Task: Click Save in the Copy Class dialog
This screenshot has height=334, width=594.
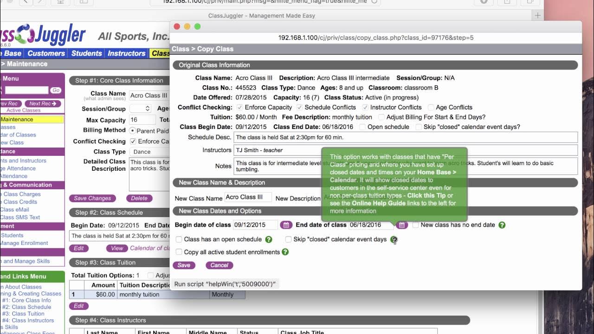Action: tap(184, 265)
